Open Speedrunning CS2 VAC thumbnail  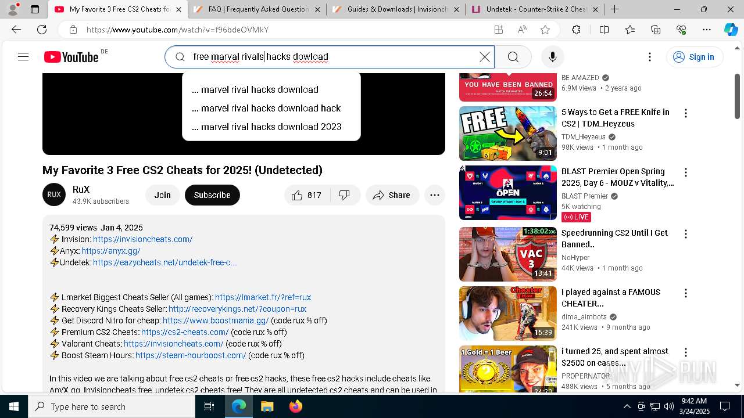(508, 254)
